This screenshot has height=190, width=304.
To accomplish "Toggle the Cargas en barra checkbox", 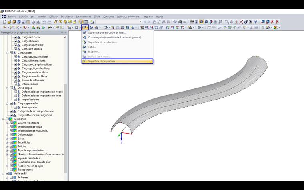I will tap(16, 37).
